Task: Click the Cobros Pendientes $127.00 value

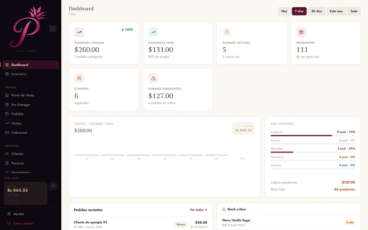Action: 161,96
